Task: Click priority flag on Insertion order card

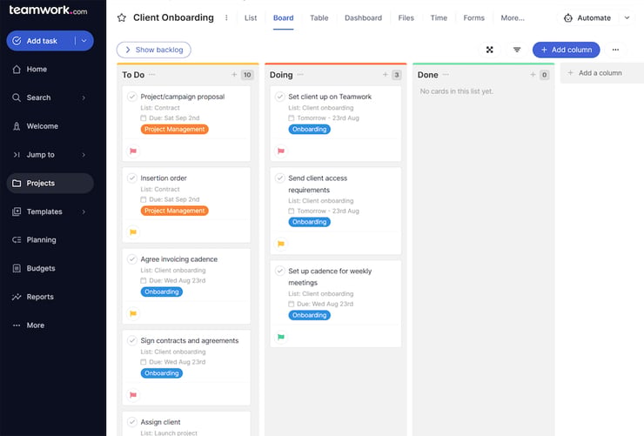Action: click(x=133, y=232)
